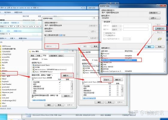Click the search results list vertical scrollbar
This screenshot has height=120, width=168.
(x=165, y=61)
